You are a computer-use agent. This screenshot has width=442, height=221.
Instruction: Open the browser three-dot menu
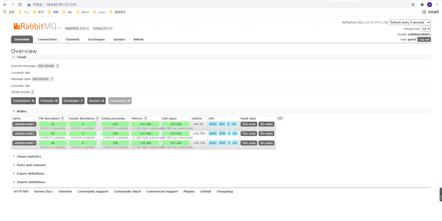(436, 4)
